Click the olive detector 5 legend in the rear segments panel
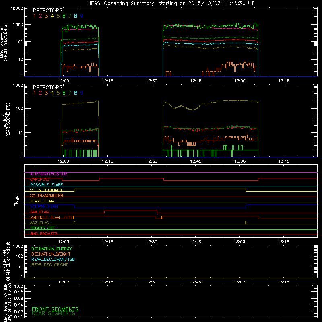322x322 pixels. pos(58,93)
